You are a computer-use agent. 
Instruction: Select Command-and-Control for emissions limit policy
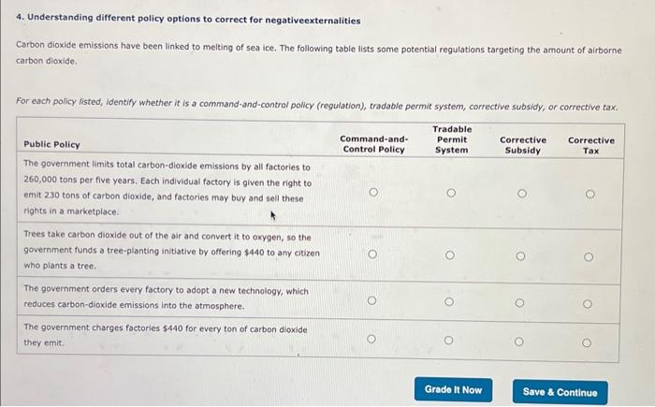pos(372,192)
